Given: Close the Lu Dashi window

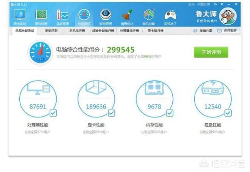Looking at the screenshot, I should (236, 4).
